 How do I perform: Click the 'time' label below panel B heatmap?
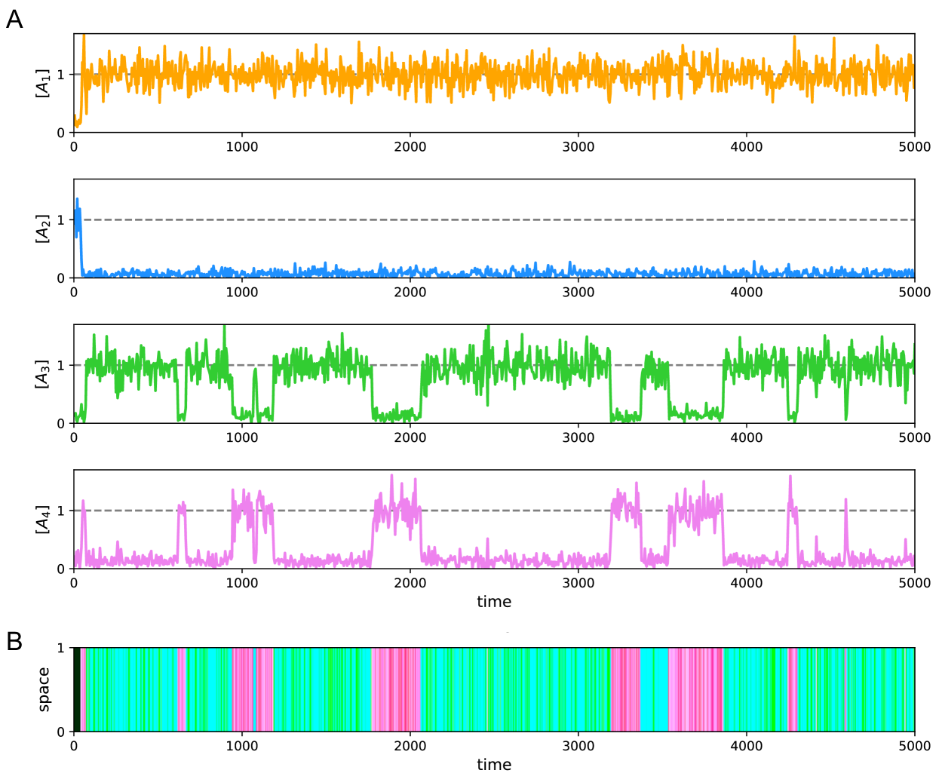[494, 764]
